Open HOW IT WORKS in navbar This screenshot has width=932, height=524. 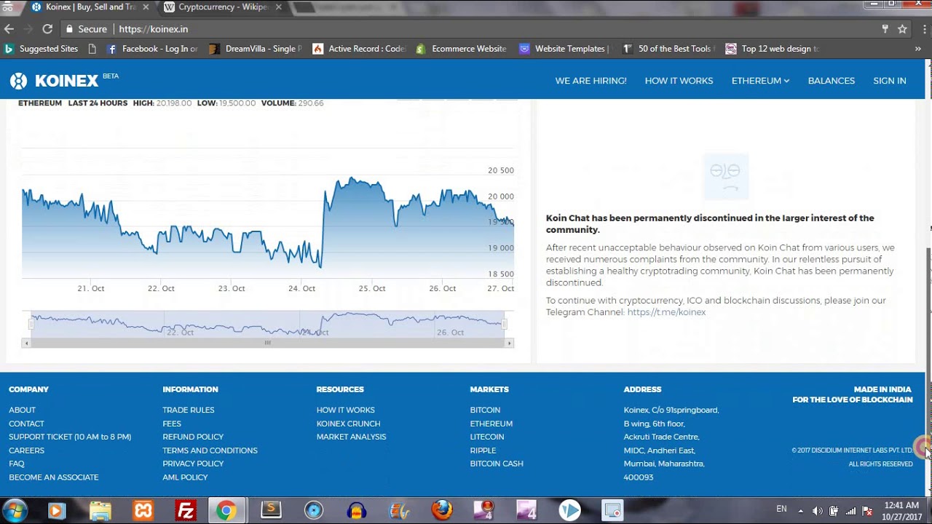(679, 81)
